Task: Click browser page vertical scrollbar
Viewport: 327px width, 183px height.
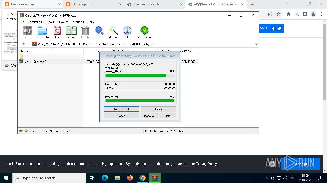Action: click(x=325, y=62)
